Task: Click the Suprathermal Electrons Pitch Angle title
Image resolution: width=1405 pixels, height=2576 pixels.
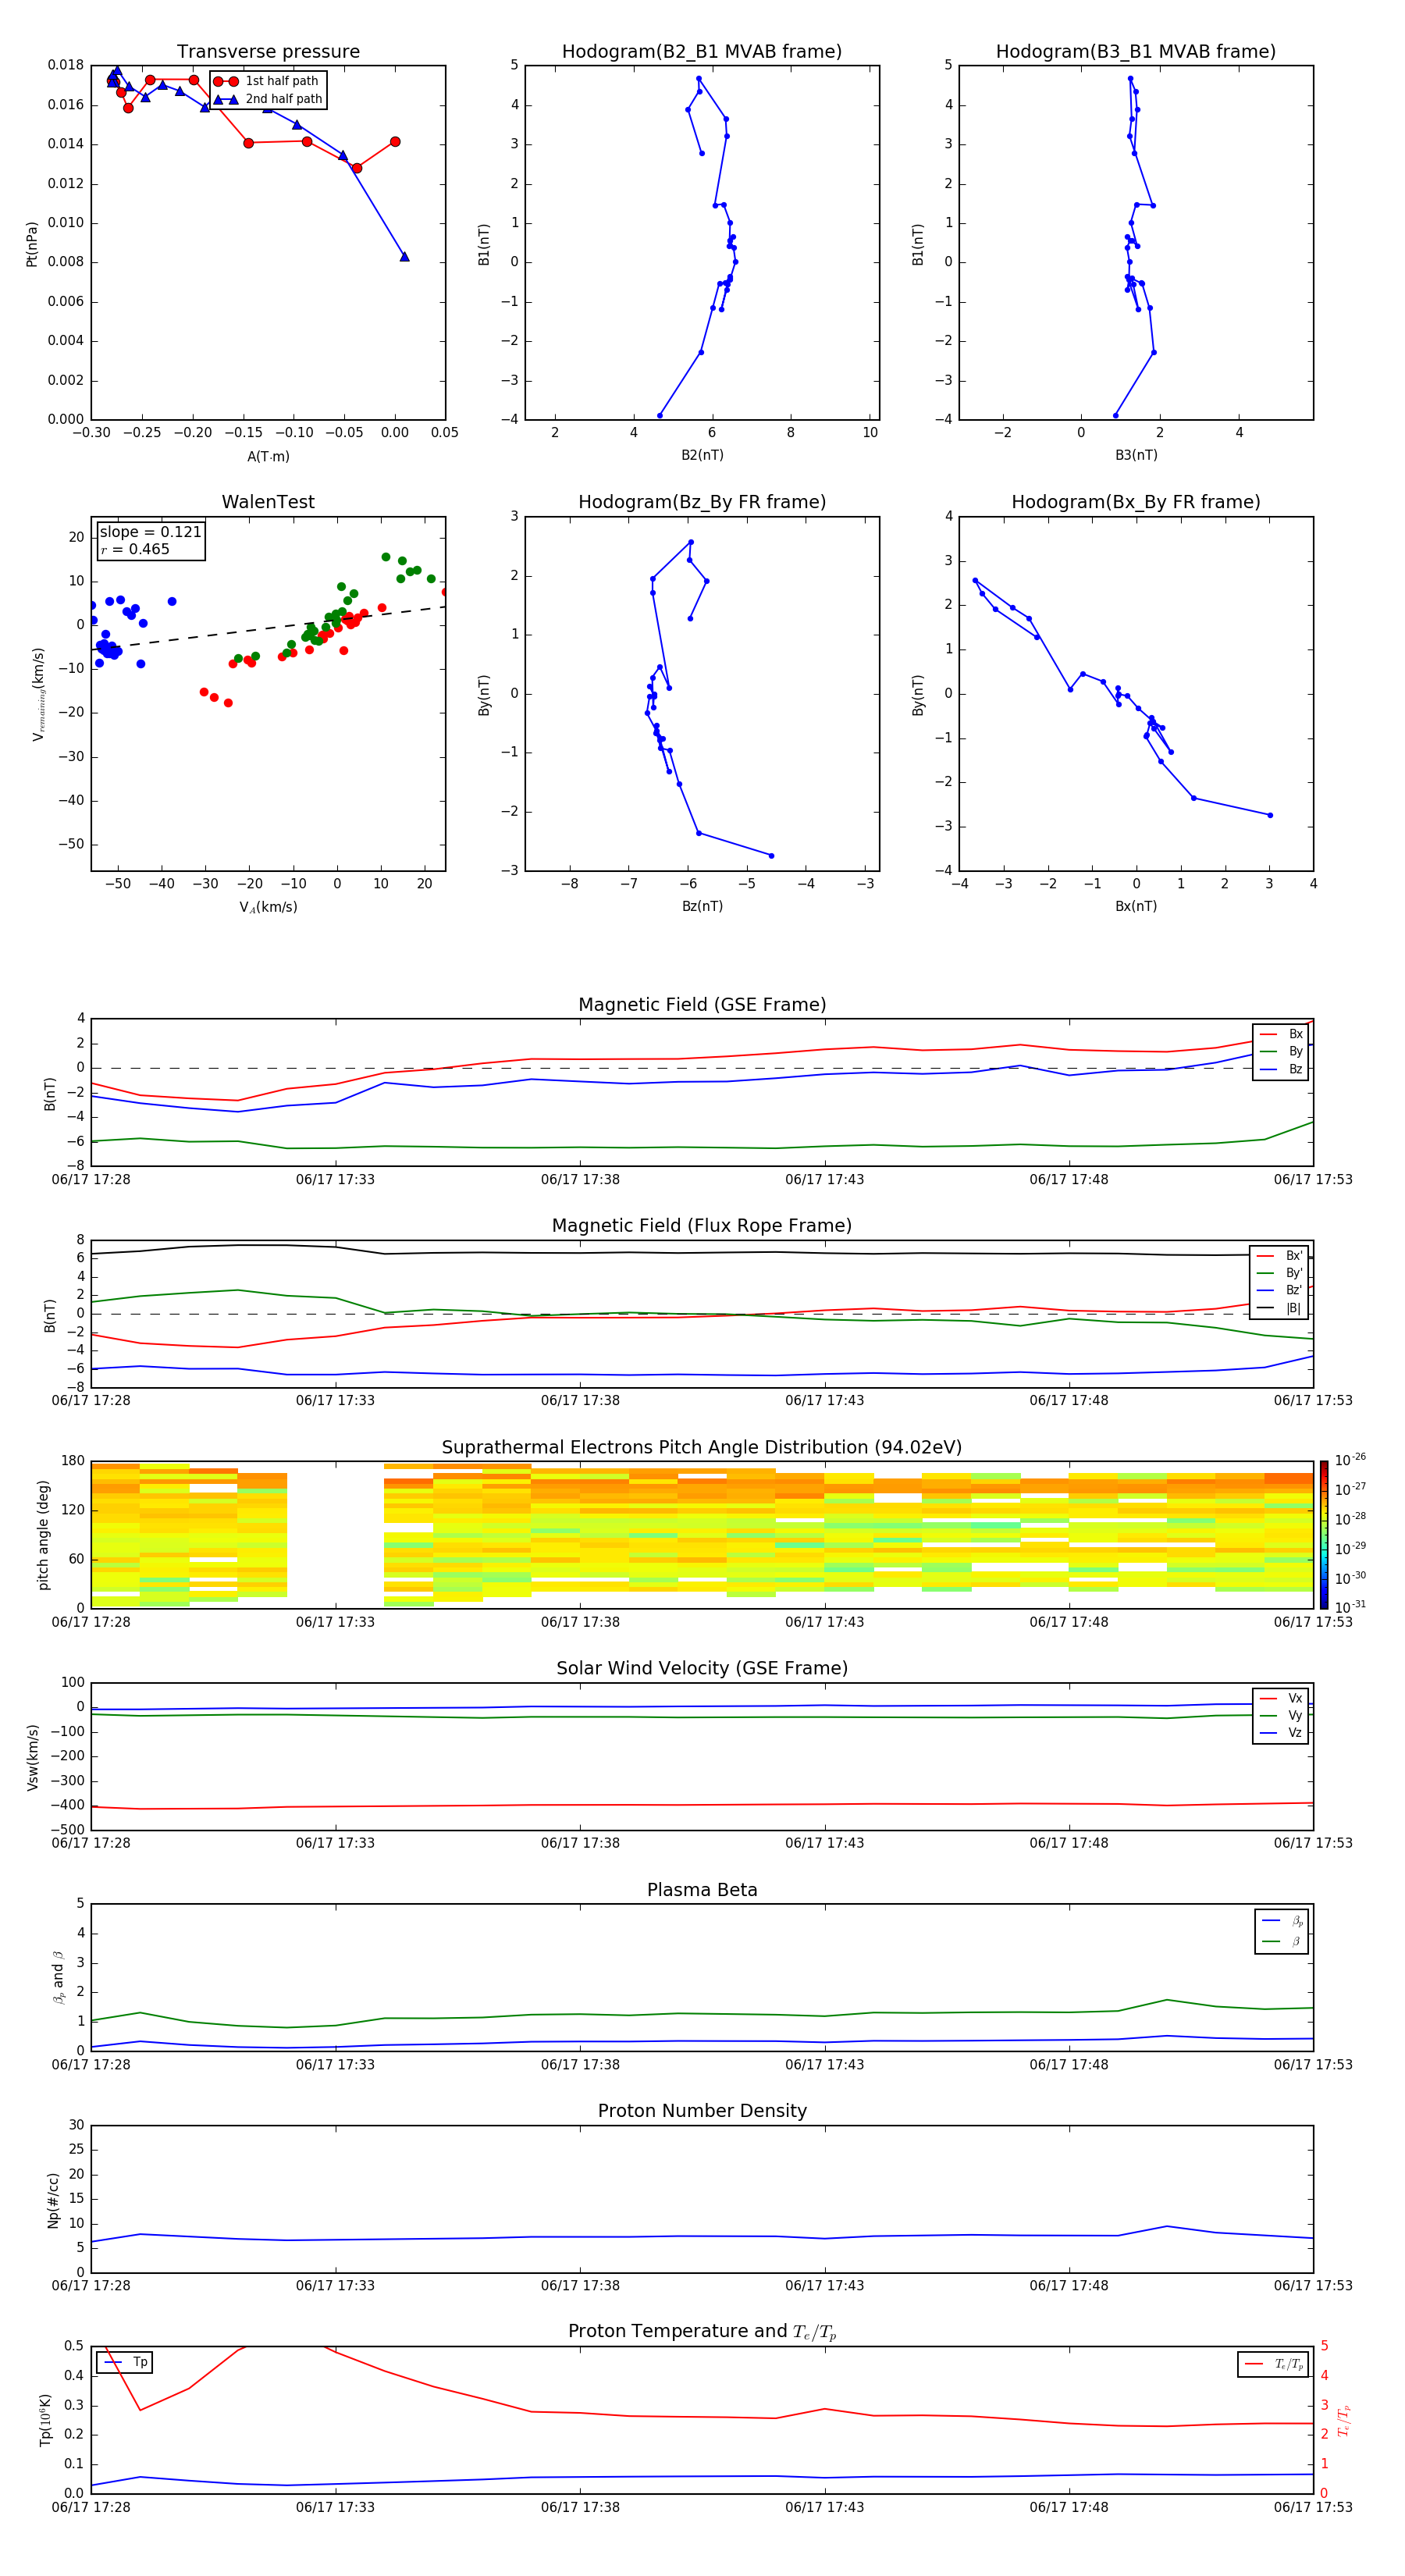Action: 702,1447
